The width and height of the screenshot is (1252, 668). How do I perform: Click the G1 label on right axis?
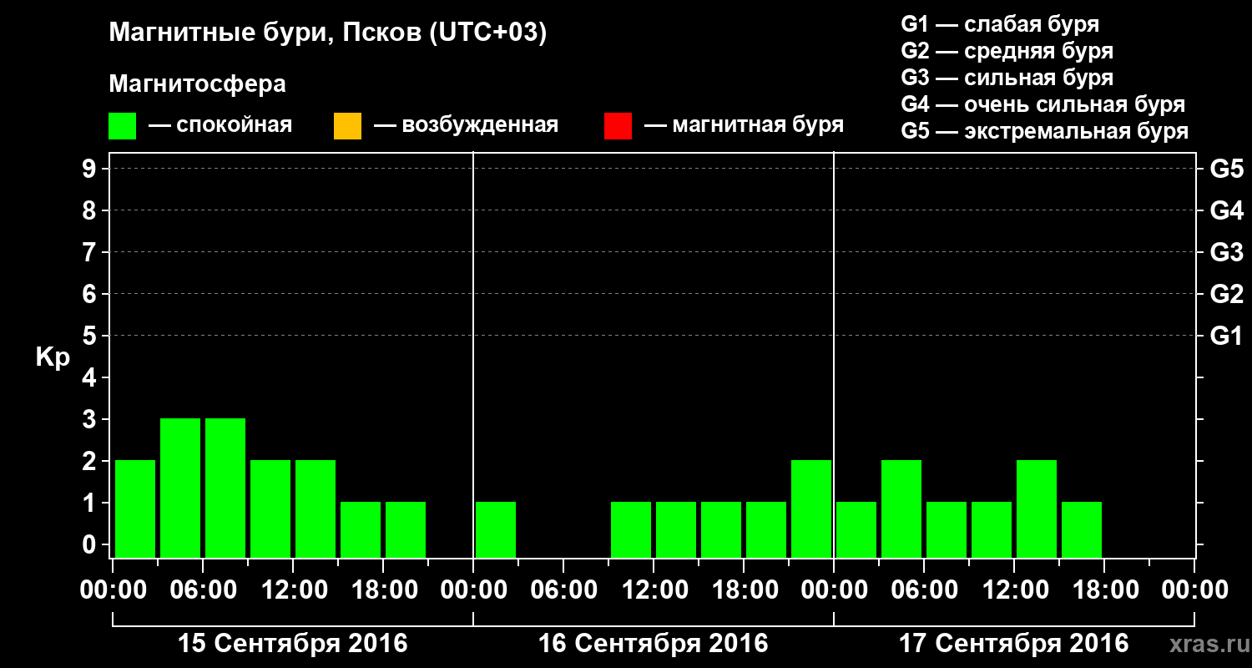click(1226, 336)
